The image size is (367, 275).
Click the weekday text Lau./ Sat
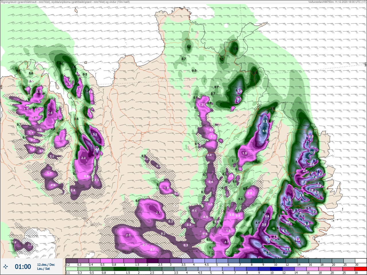43,269
